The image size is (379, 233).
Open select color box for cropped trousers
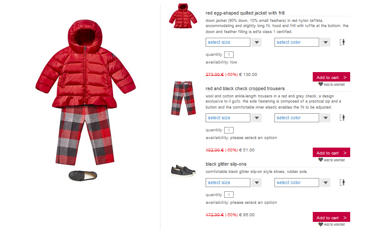[296, 118]
